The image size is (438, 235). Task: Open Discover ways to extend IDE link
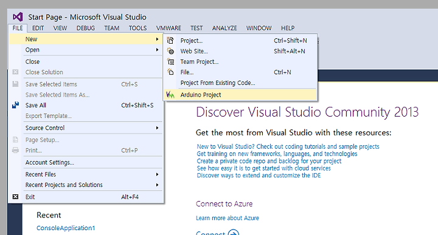pos(259,175)
